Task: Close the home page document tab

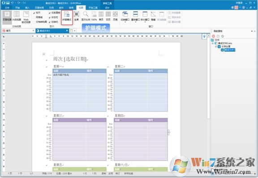Action: [34, 30]
